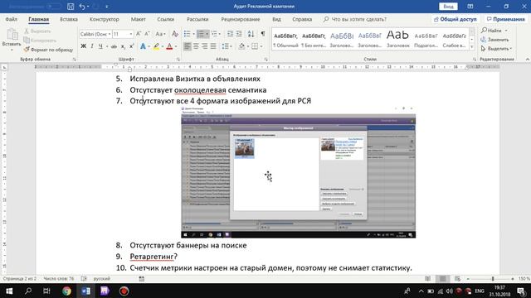
Task: Click the bulleted list icon
Action: [187, 34]
